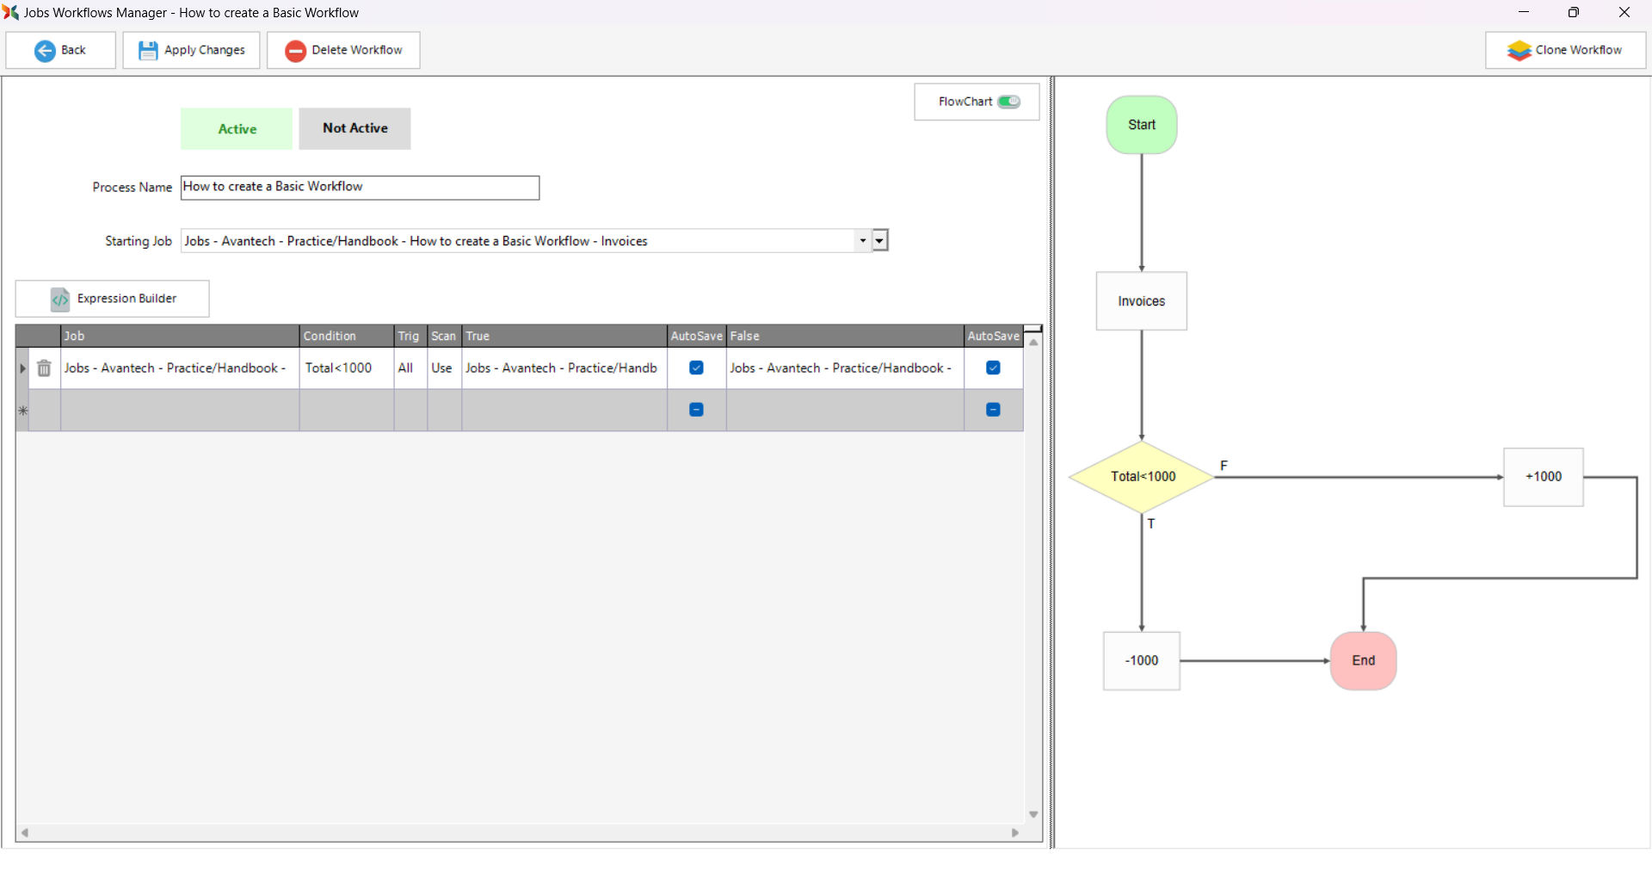Click the Clone Workflow layers icon
Image resolution: width=1652 pixels, height=878 pixels.
click(x=1519, y=51)
